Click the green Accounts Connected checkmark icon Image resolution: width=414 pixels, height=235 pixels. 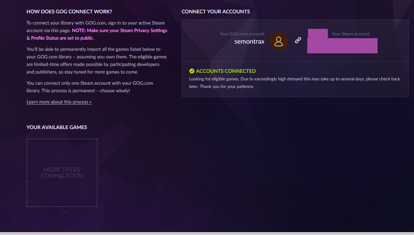pos(192,71)
